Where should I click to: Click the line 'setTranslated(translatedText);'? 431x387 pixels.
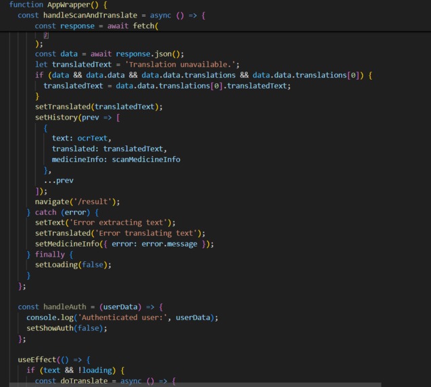(99, 107)
